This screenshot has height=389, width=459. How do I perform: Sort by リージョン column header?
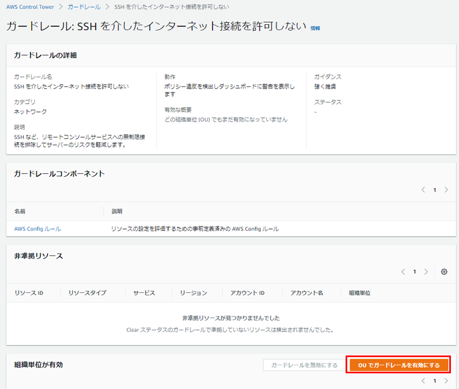click(193, 293)
